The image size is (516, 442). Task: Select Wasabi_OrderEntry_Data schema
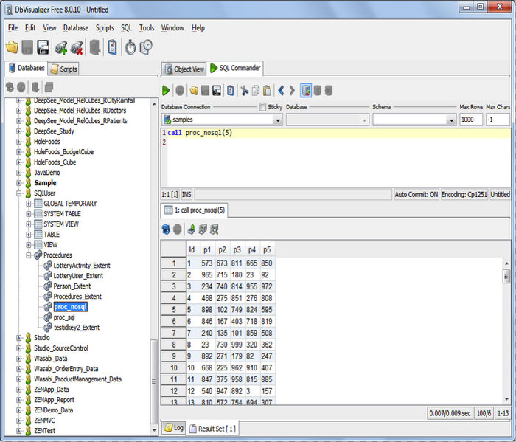pyautogui.click(x=66, y=369)
